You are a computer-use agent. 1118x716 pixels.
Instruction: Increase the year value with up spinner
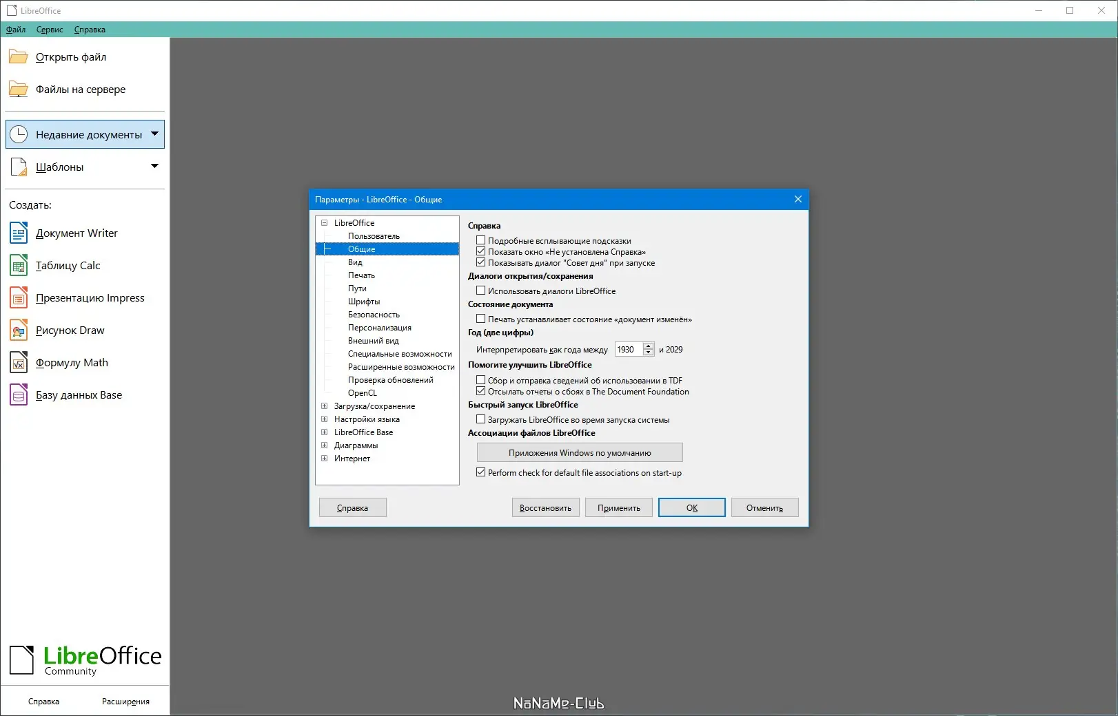click(x=648, y=346)
